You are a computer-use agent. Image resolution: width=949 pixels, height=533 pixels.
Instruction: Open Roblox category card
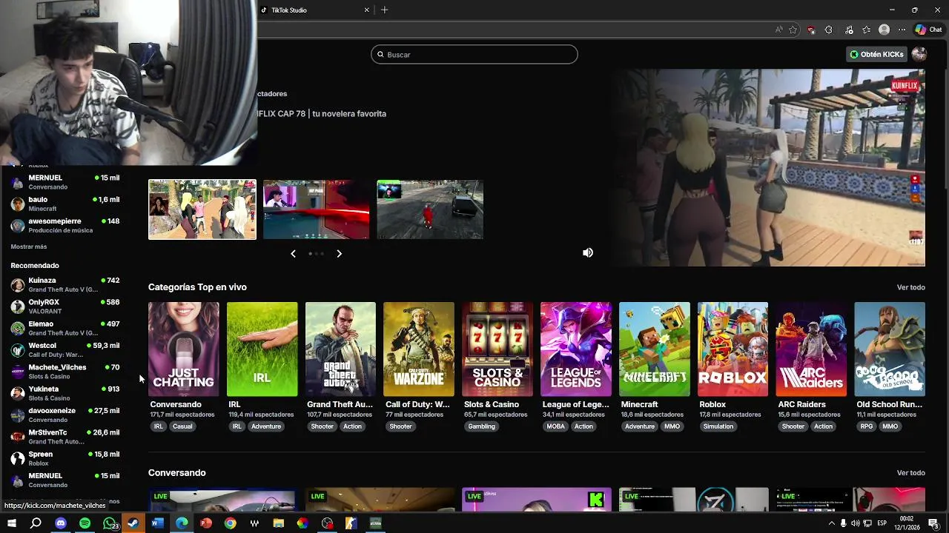point(733,349)
